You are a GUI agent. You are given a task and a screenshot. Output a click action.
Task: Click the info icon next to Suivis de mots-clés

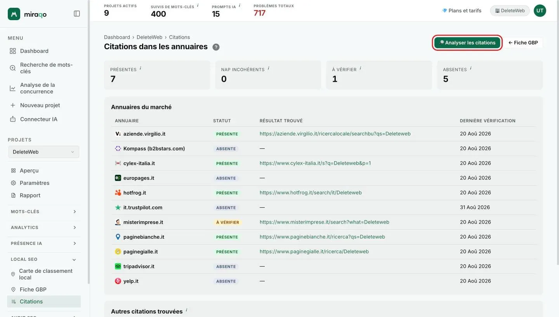tap(198, 5)
